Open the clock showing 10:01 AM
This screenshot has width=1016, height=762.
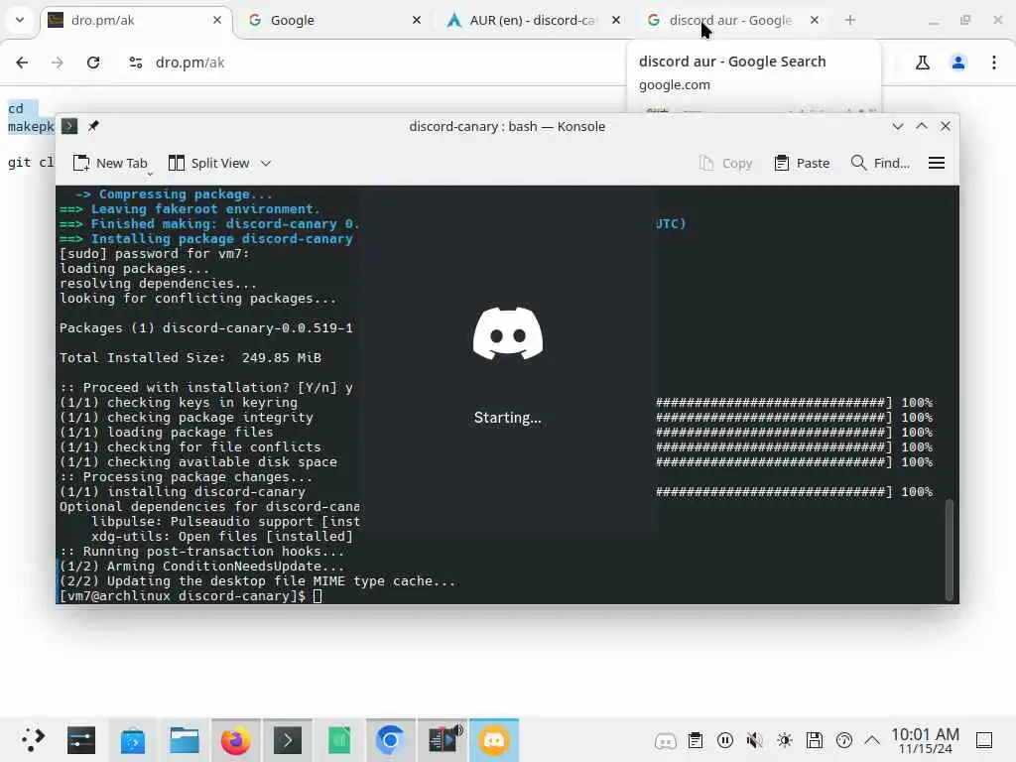pyautogui.click(x=926, y=740)
